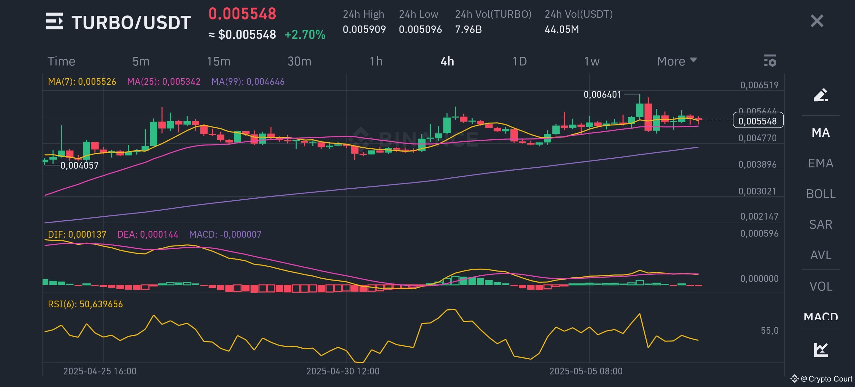Click the 24h High value 0.005909
855x387 pixels.
364,29
